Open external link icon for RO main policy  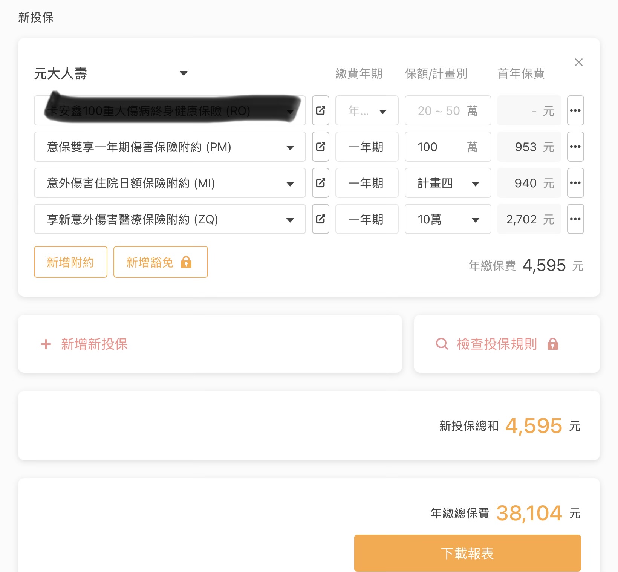click(320, 110)
